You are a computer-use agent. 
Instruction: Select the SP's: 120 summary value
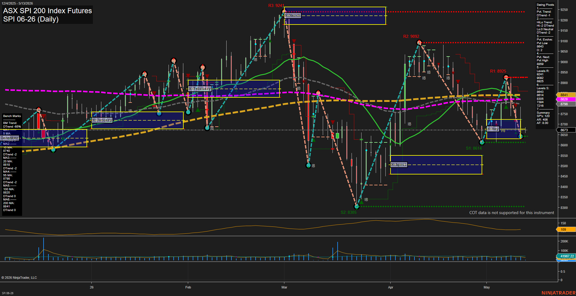click(x=543, y=116)
